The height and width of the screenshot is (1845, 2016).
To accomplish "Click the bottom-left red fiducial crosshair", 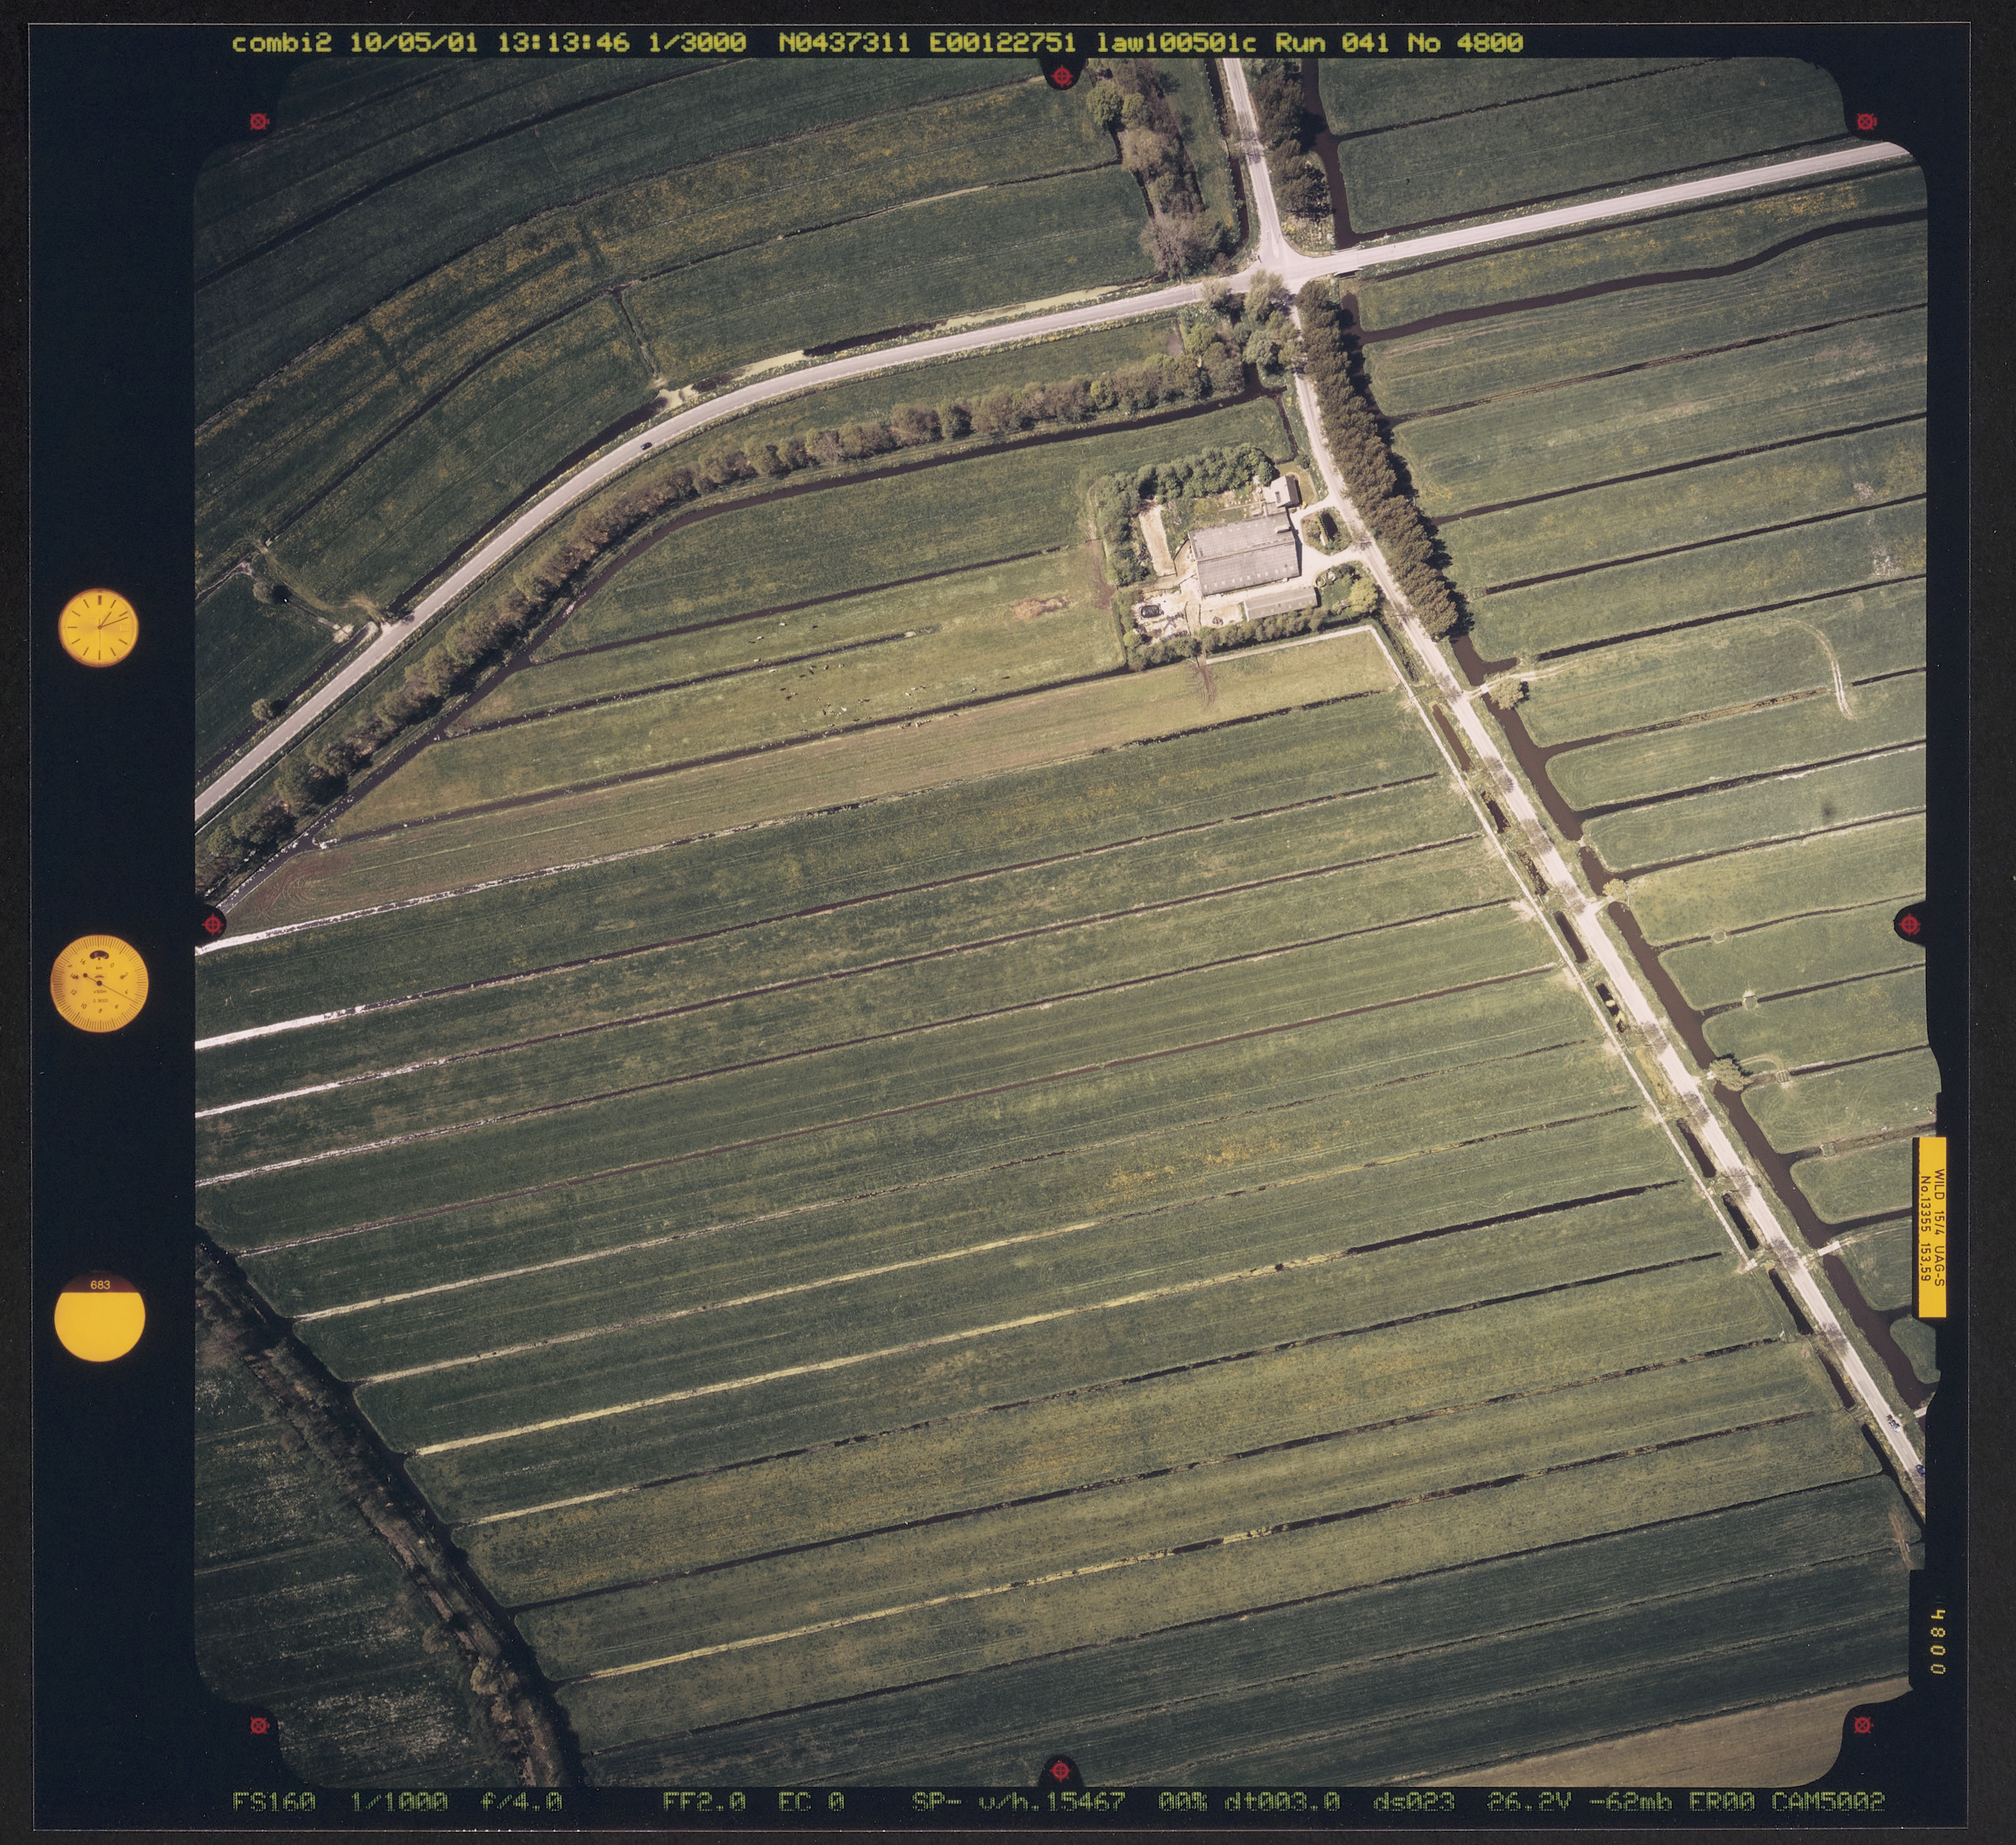I will [259, 1726].
